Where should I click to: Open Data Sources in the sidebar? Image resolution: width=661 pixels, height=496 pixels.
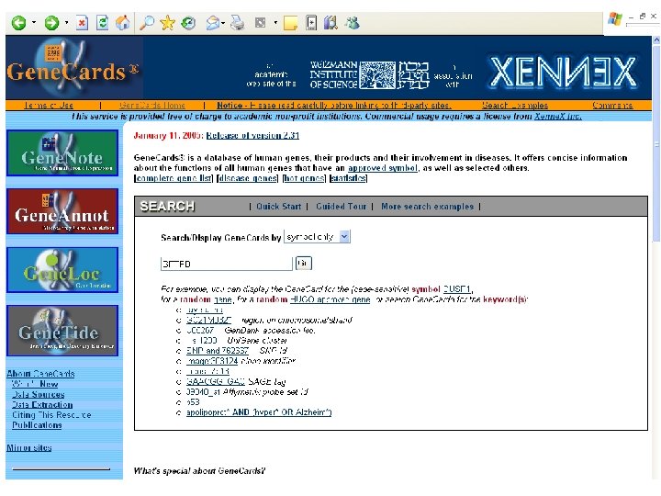(39, 395)
